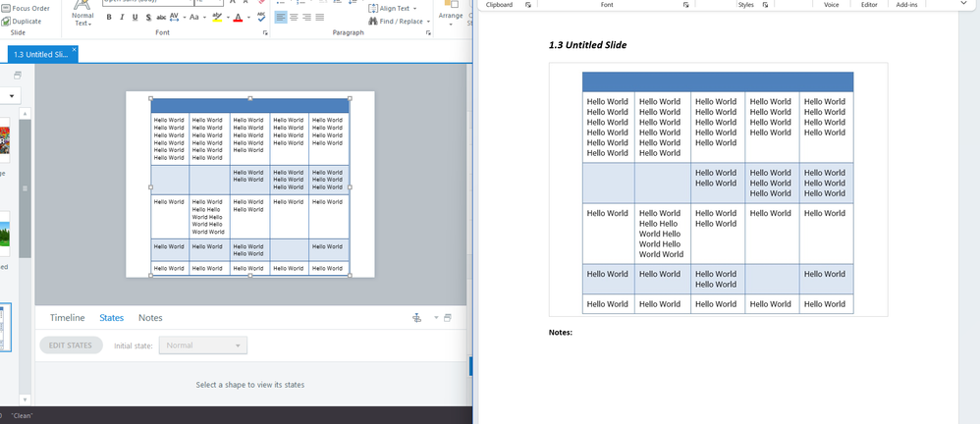
Task: Click the EDIT STATES button
Action: pyautogui.click(x=72, y=345)
